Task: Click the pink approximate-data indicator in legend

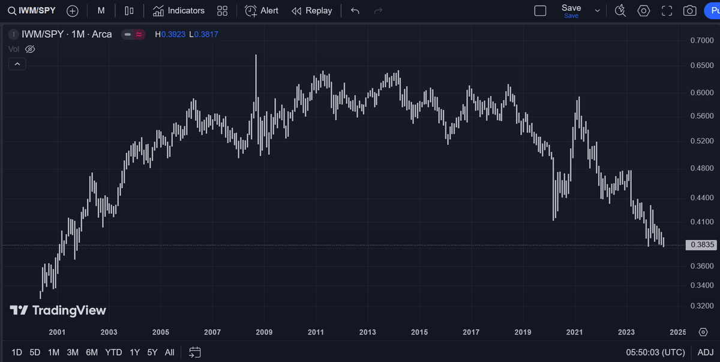Action: pos(139,34)
